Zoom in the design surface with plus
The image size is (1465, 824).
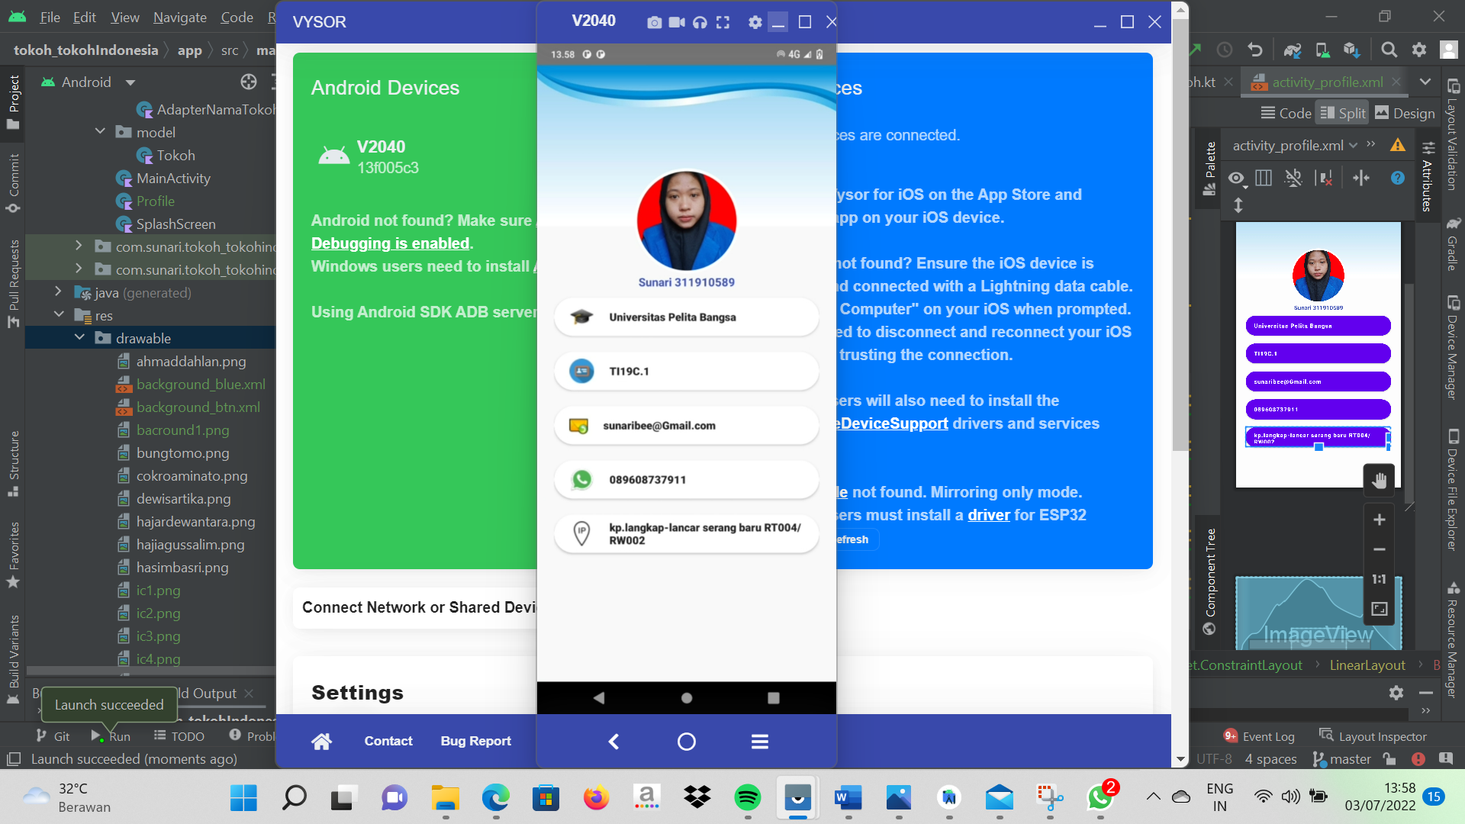tap(1379, 520)
